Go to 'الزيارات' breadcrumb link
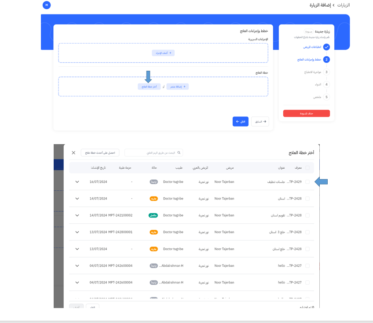The width and height of the screenshot is (373, 323). click(x=343, y=5)
